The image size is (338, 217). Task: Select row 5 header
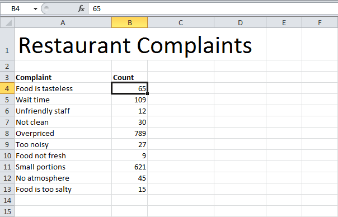[7, 100]
